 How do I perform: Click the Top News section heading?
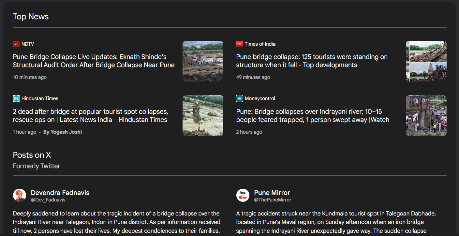click(x=31, y=17)
